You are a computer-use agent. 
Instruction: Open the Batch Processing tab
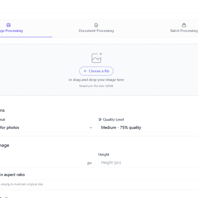184,31
